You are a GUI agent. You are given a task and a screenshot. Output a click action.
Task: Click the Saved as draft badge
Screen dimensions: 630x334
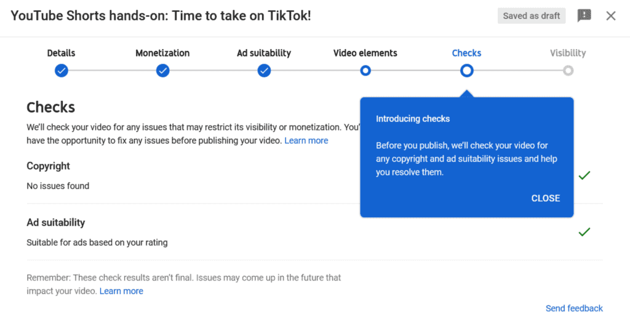[x=531, y=15]
